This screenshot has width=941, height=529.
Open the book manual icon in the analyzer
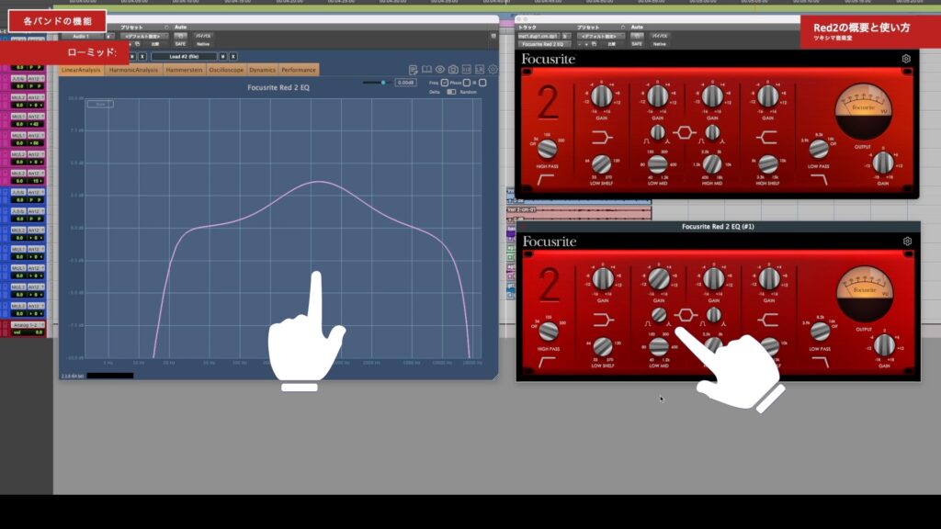click(x=426, y=70)
